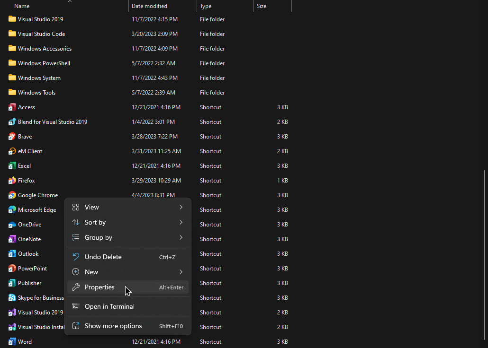
Task: Click the Windows Tools folder icon
Action: 12,92
